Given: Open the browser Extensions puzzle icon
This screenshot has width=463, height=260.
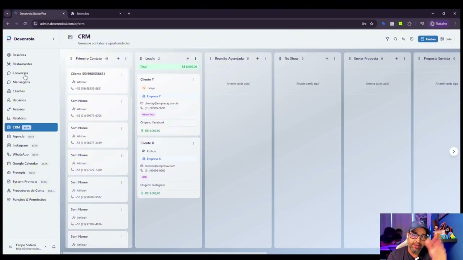Looking at the screenshot, I should pos(409,24).
